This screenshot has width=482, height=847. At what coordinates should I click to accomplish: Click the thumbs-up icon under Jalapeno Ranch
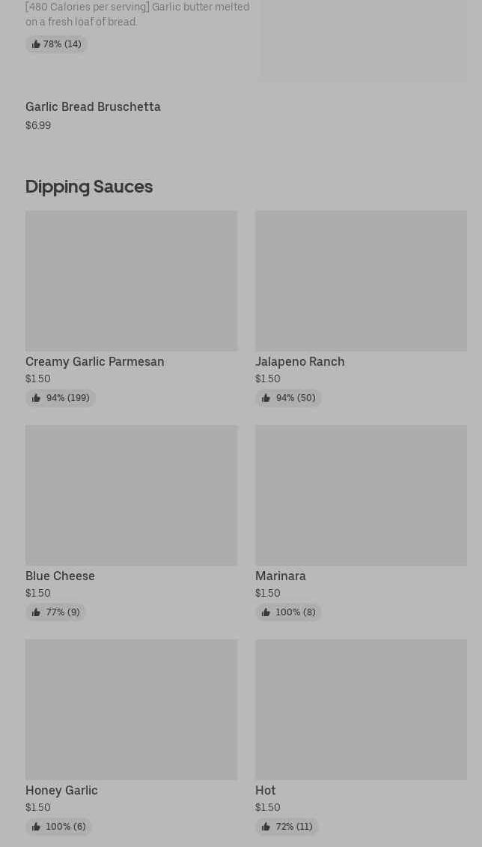click(266, 398)
